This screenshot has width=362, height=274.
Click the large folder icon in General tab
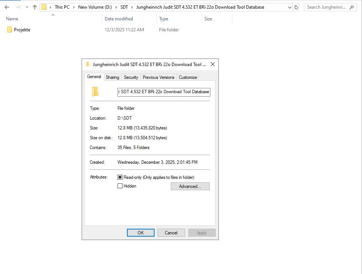tap(95, 92)
